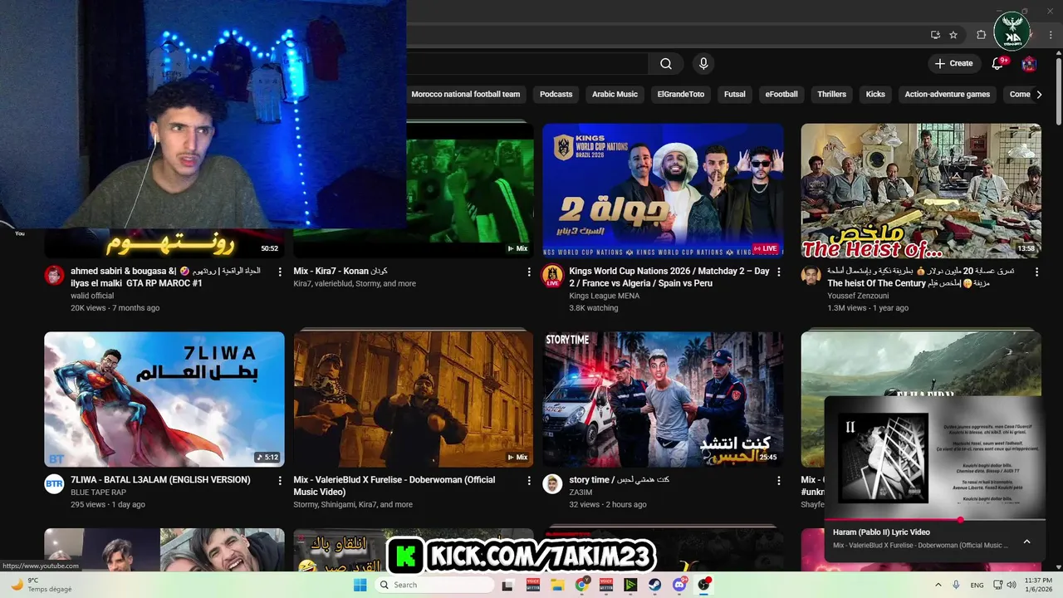Image resolution: width=1063 pixels, height=598 pixels.
Task: Click the Create button
Action: click(x=954, y=63)
